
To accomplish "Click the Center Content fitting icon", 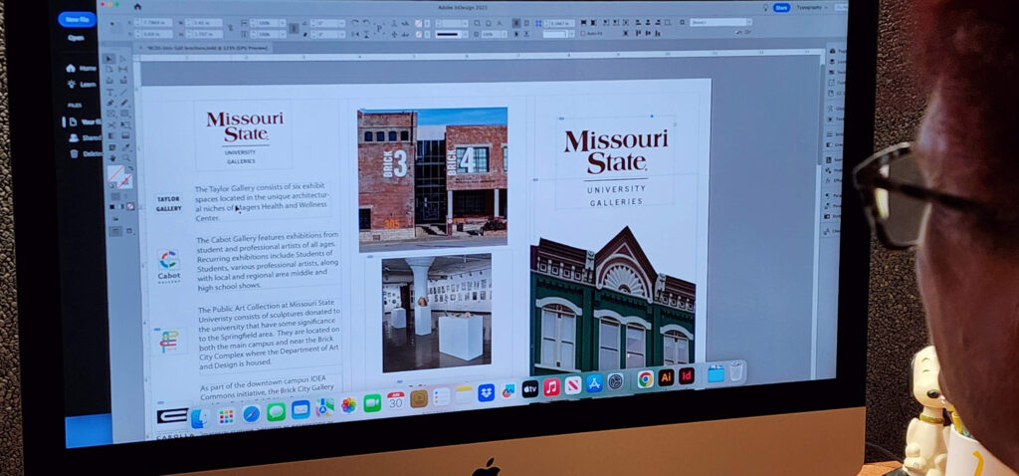I will coord(625,23).
